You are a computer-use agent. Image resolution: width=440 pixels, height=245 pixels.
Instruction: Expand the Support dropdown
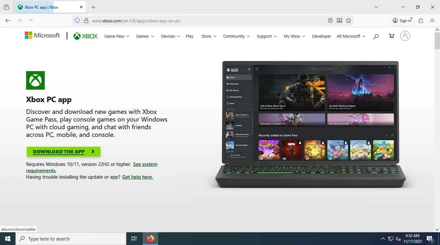click(267, 36)
